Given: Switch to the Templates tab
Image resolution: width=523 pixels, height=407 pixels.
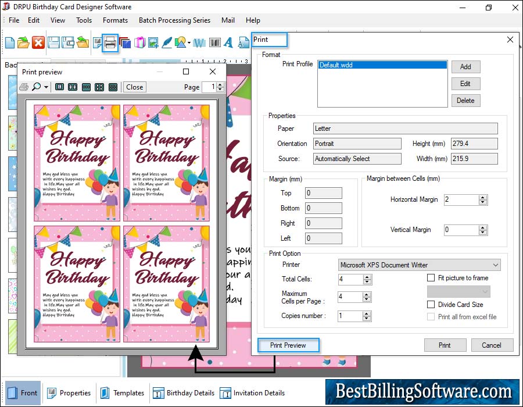Looking at the screenshot, I should (122, 393).
